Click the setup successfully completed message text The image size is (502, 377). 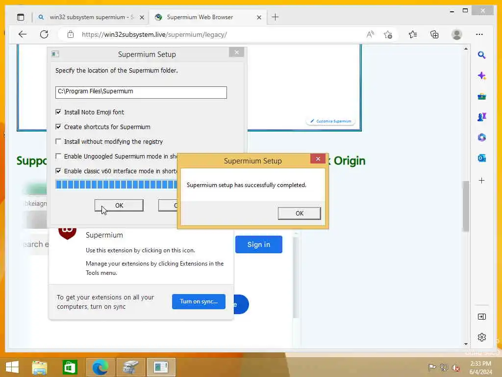(x=247, y=185)
